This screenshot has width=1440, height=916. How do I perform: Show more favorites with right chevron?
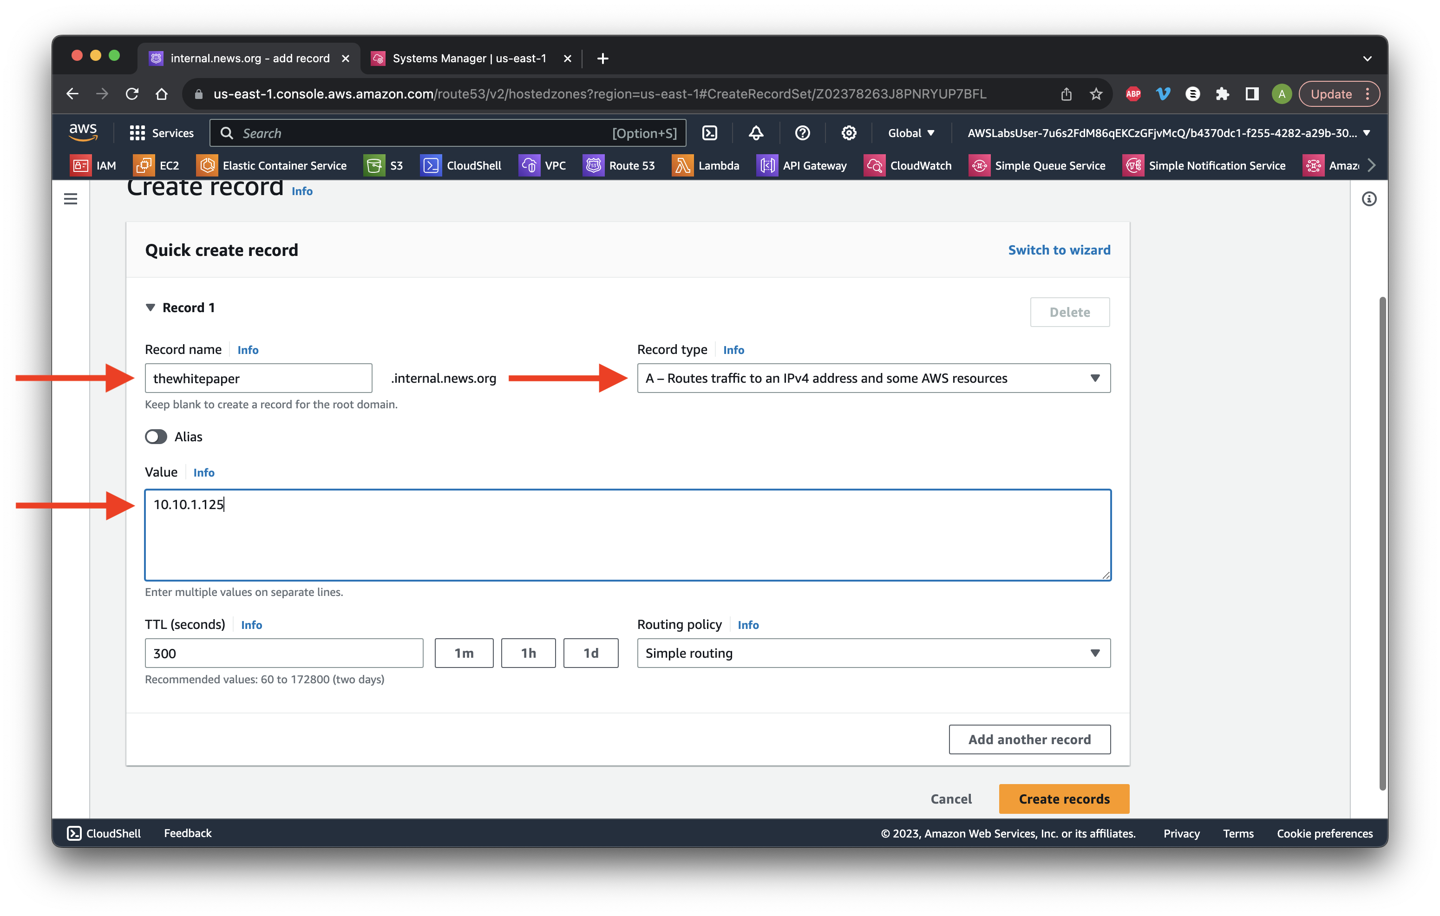[x=1371, y=166]
